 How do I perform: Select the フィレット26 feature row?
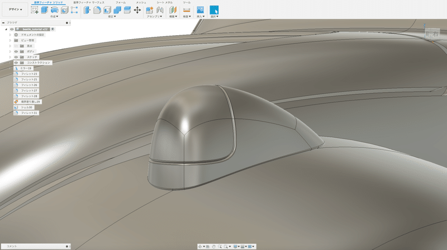pos(26,85)
